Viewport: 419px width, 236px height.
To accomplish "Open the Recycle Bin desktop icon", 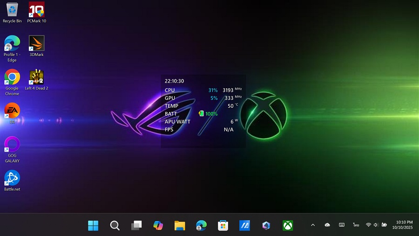I will tap(12, 10).
